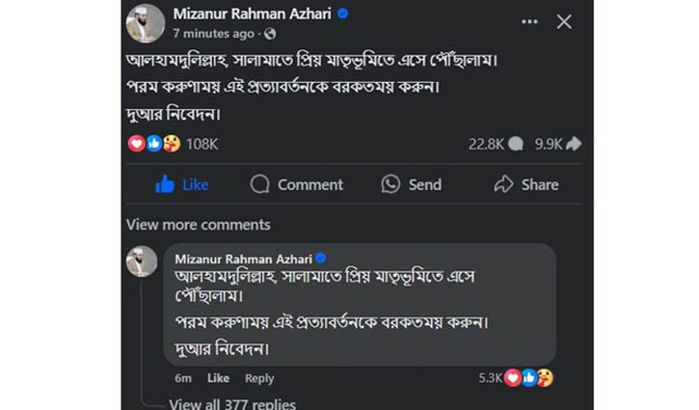The width and height of the screenshot is (699, 410).
Task: Click the Share arrow icon
Action: tap(503, 183)
